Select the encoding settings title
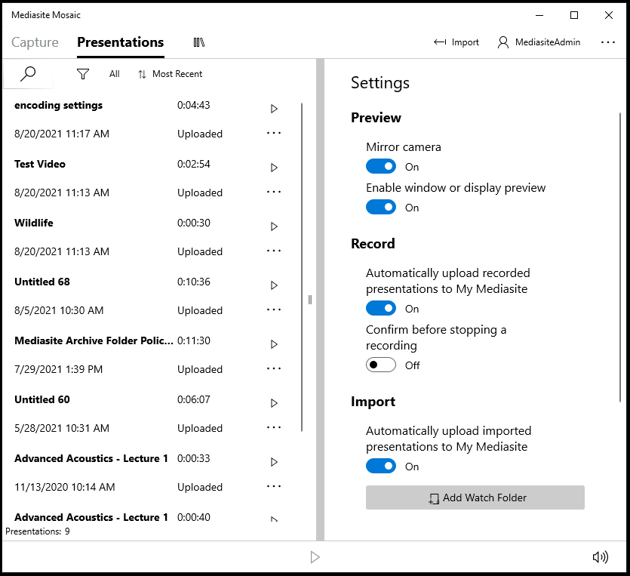 (59, 106)
